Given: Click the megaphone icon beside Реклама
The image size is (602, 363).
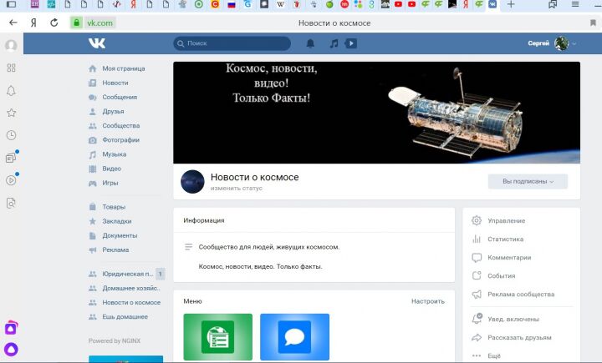Looking at the screenshot, I should pos(93,250).
